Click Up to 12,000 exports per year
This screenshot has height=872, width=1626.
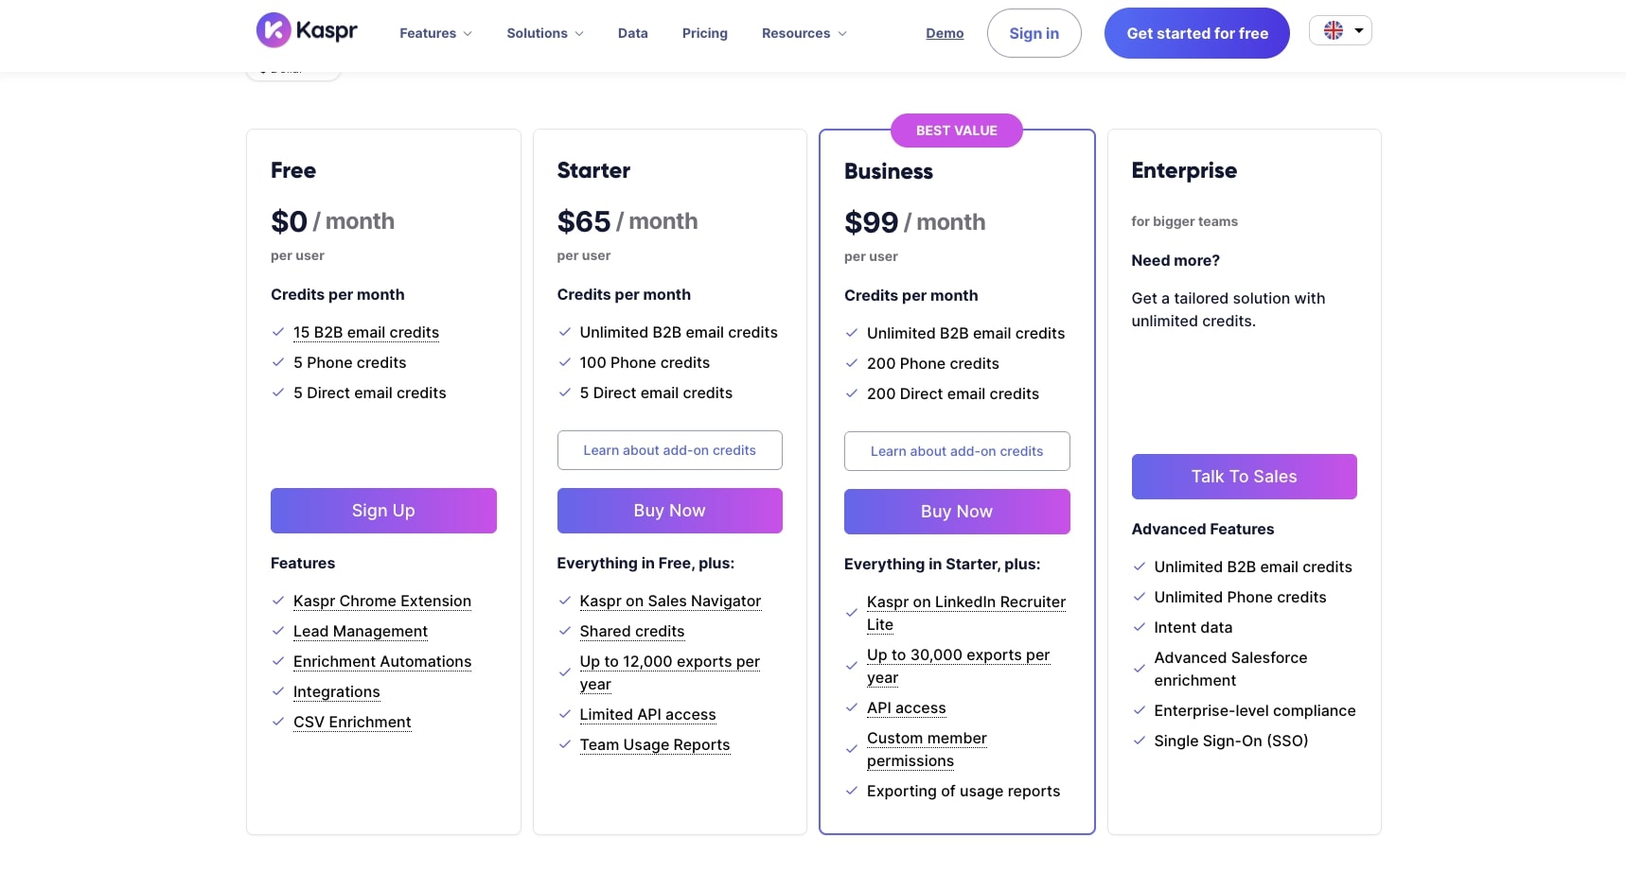pos(670,672)
